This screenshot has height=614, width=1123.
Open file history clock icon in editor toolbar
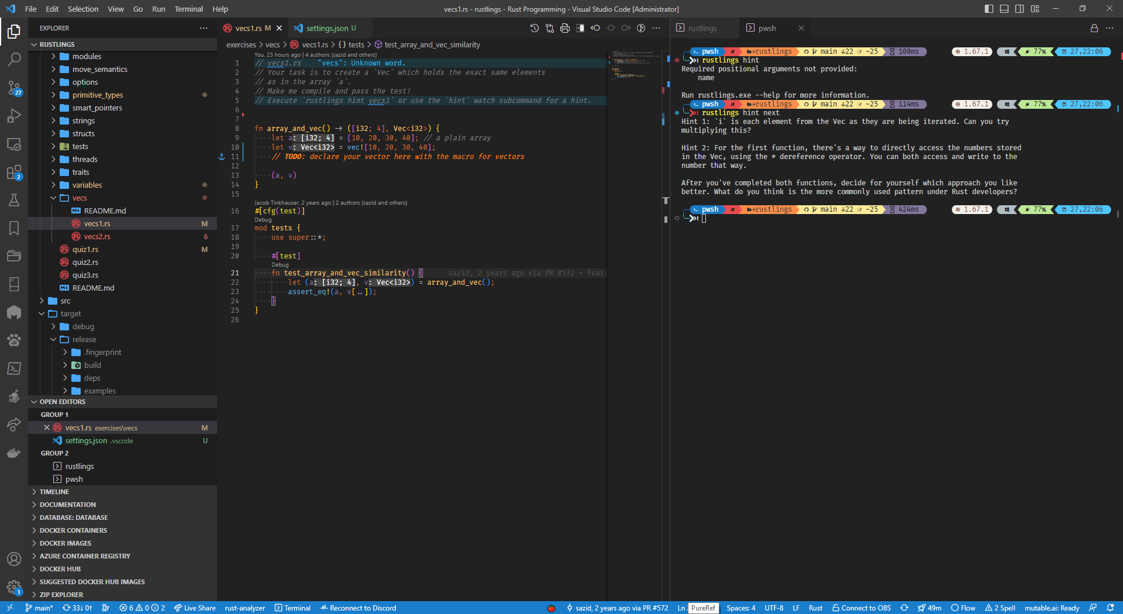tap(534, 28)
